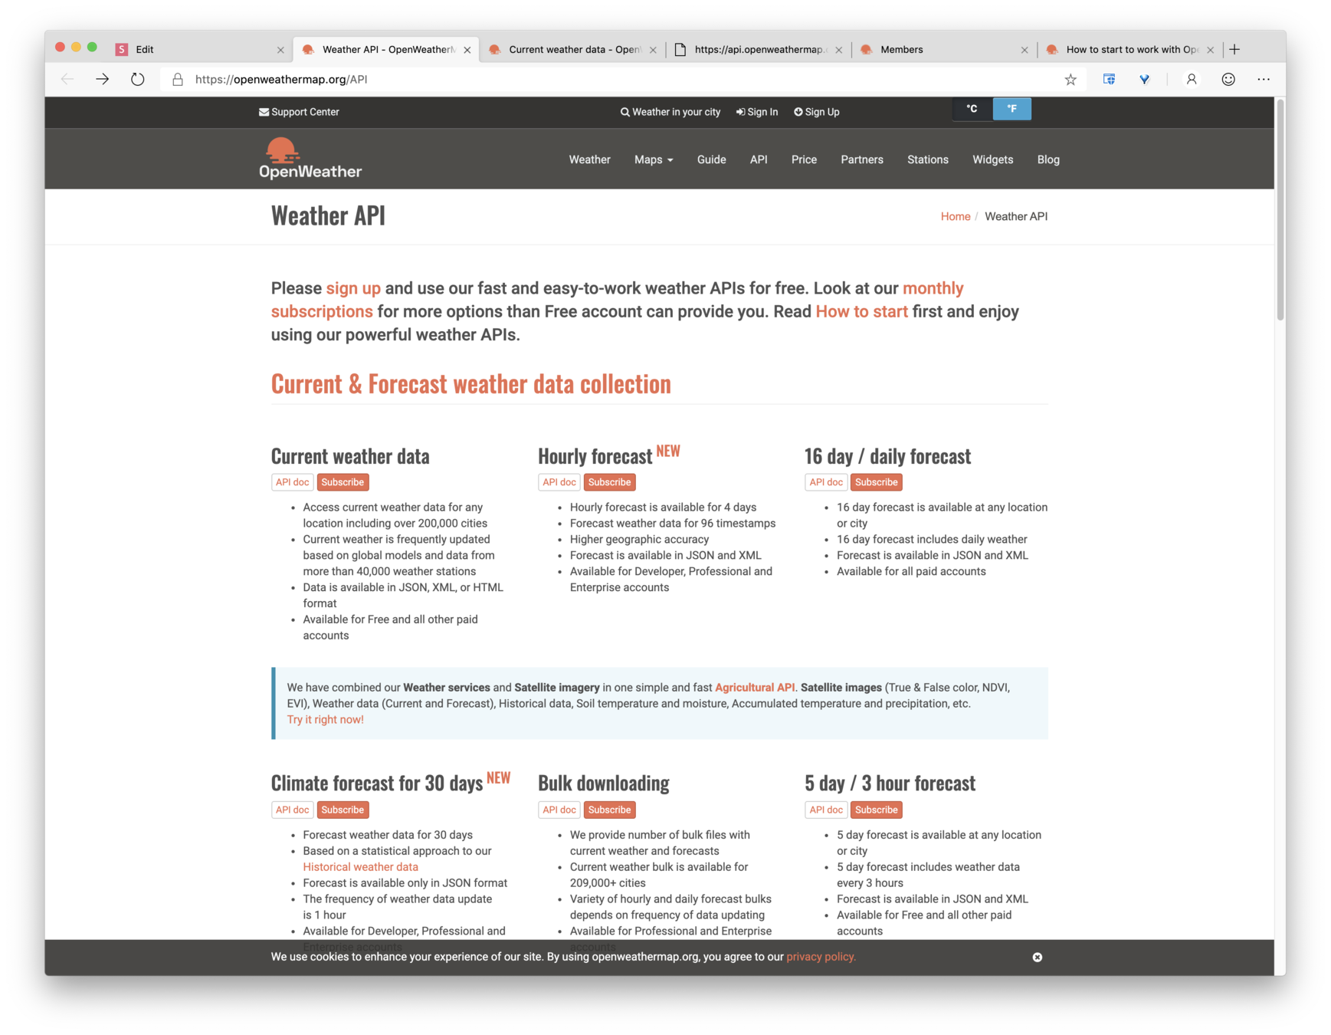Switch to the Current weather data tab

[x=574, y=49]
